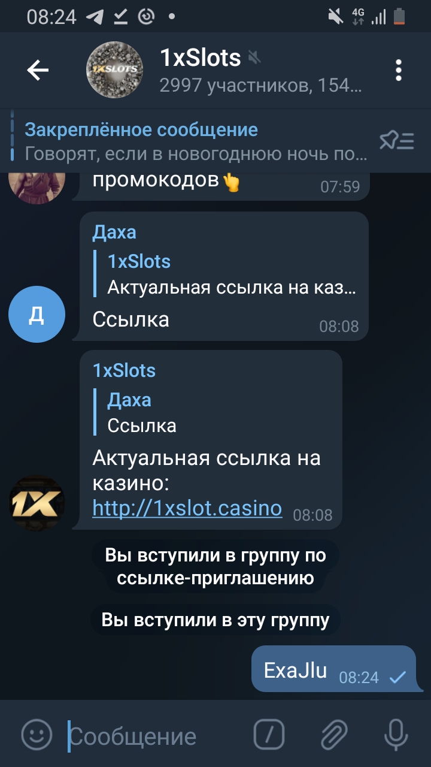Tap the round 1X sender avatar
431x767 pixels.
37,503
